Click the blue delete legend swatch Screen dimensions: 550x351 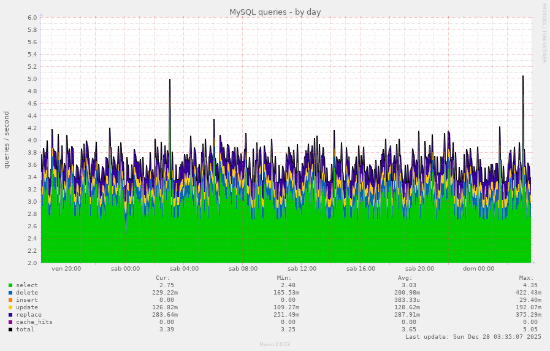[10, 293]
